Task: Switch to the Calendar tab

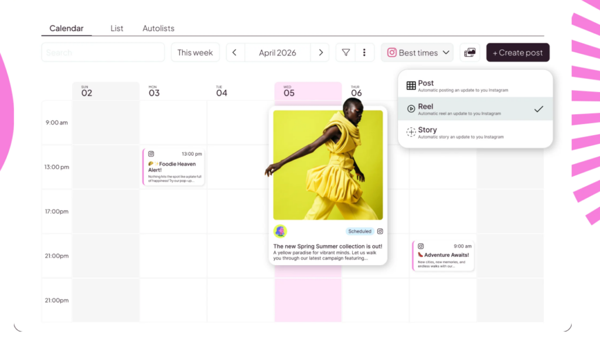Action: point(66,28)
